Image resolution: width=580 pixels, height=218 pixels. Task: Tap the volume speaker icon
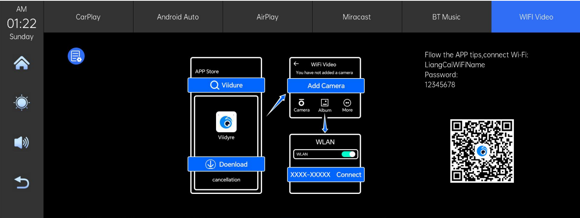click(x=21, y=143)
